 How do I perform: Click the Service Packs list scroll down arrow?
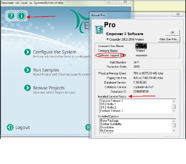pos(174,111)
